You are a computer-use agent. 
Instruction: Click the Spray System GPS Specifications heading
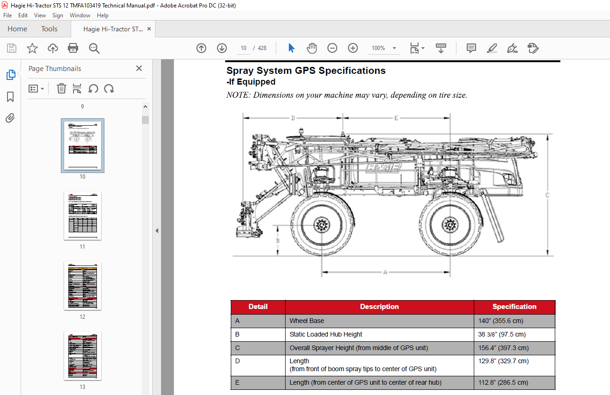coord(306,71)
